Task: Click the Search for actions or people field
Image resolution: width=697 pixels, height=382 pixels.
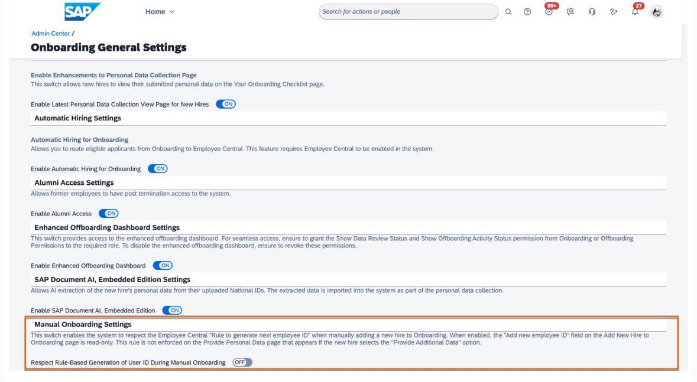Action: pyautogui.click(x=408, y=12)
